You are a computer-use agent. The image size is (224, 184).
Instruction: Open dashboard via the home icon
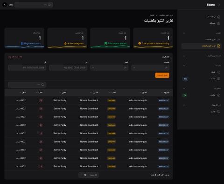click(x=219, y=17)
